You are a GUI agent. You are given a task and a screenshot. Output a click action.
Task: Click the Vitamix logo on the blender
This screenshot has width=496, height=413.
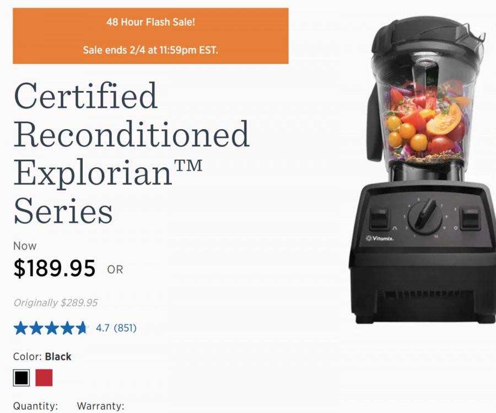[x=380, y=239]
